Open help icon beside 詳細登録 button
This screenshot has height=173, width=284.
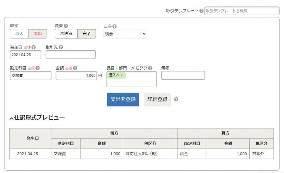(x=176, y=99)
